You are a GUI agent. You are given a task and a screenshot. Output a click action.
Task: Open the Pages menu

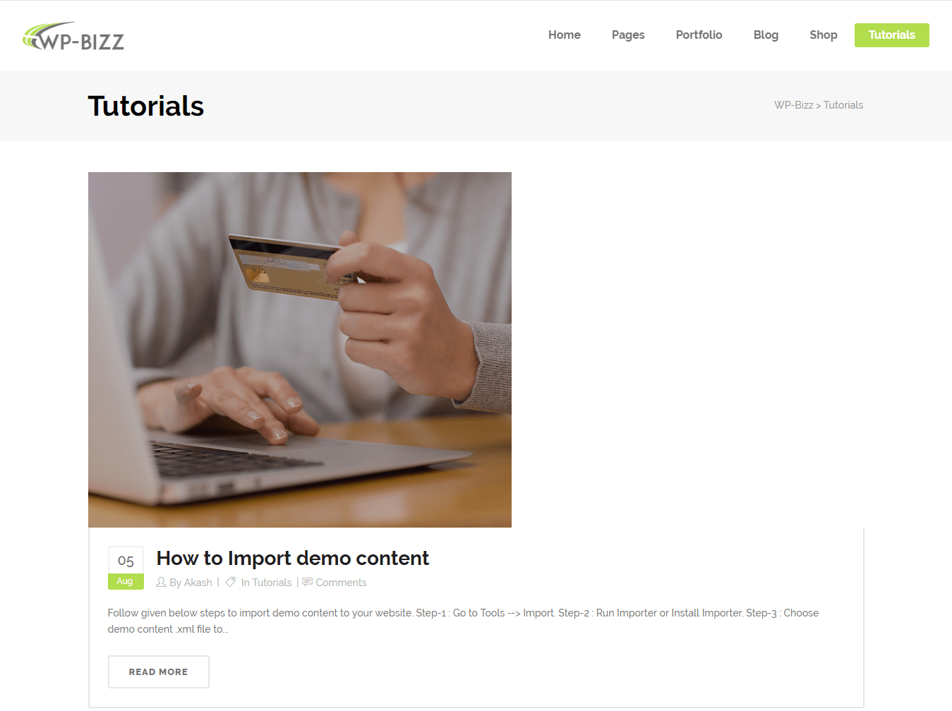click(628, 35)
